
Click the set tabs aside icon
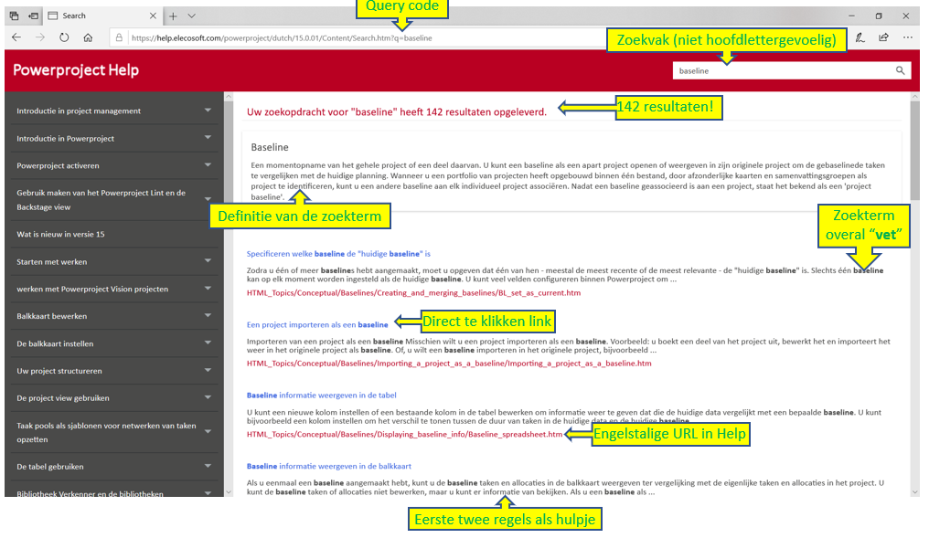click(x=33, y=16)
